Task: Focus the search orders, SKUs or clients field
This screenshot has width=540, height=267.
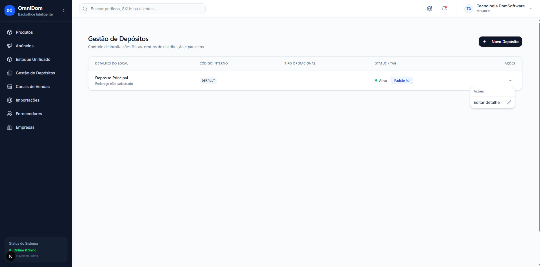Action: [142, 9]
